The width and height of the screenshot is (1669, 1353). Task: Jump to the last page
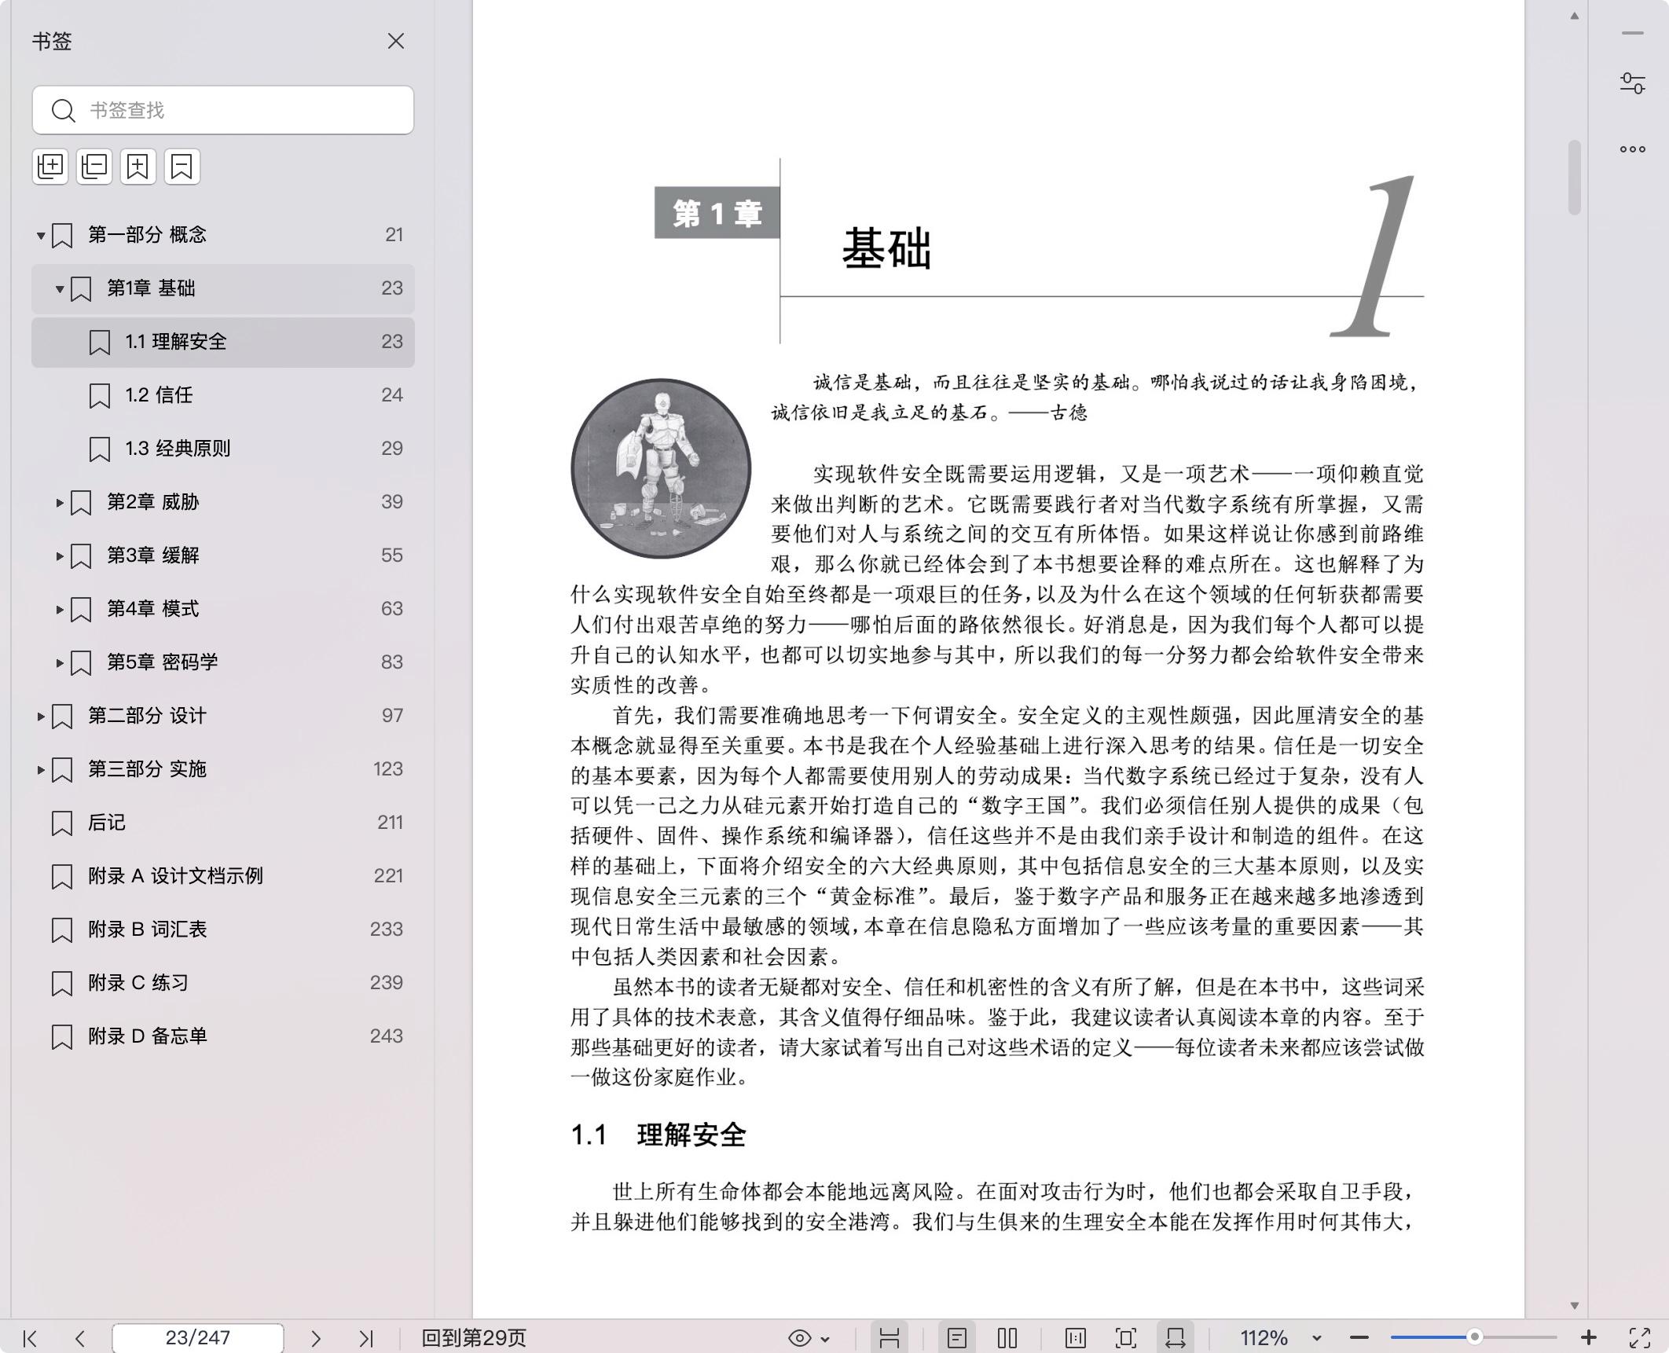coord(366,1338)
